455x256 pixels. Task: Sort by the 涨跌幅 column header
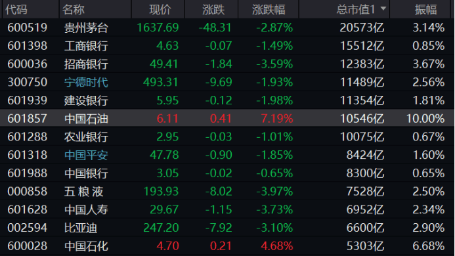[269, 9]
